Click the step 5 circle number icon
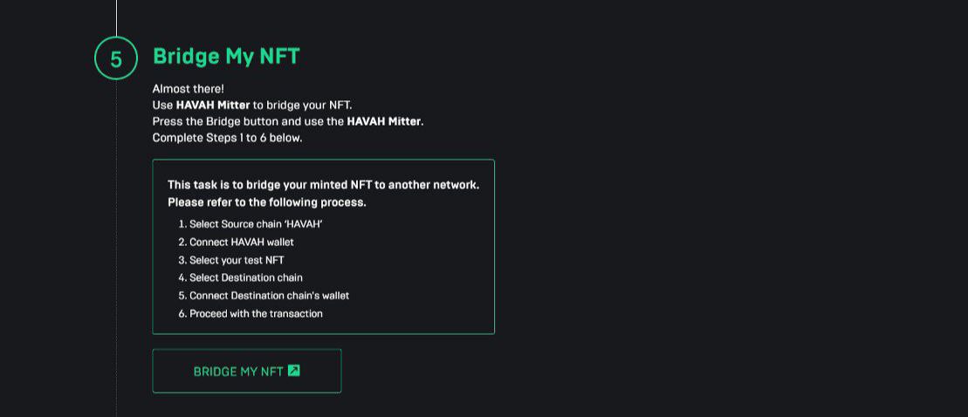The image size is (968, 417). pyautogui.click(x=116, y=58)
